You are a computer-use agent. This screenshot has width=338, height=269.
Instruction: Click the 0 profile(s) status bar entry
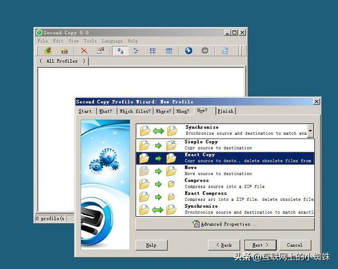(51, 218)
